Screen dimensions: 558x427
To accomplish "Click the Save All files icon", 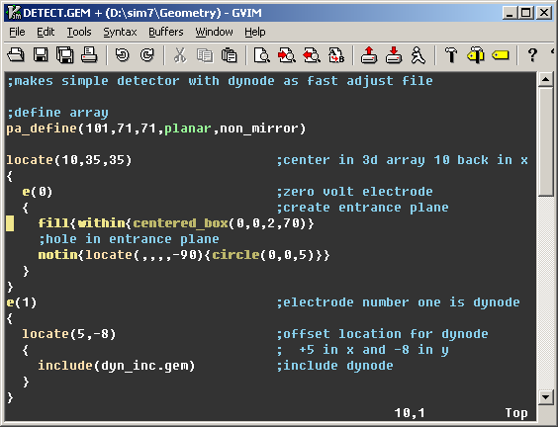I will click(64, 55).
